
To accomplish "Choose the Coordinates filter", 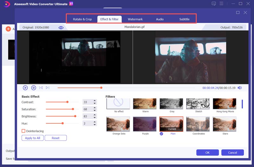I will 198,124.
